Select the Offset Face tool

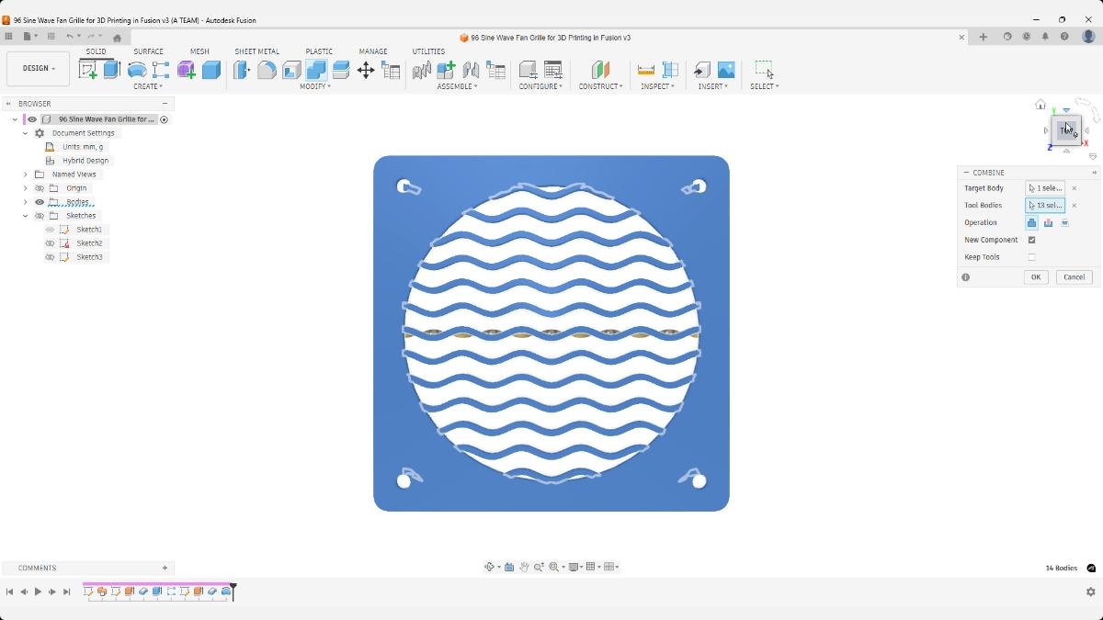pos(341,70)
